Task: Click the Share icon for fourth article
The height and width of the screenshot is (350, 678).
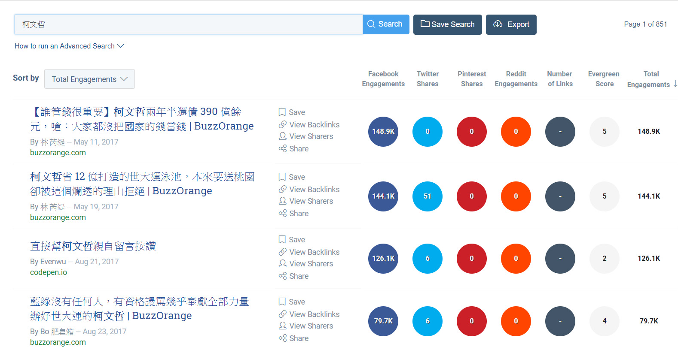Action: [x=282, y=338]
